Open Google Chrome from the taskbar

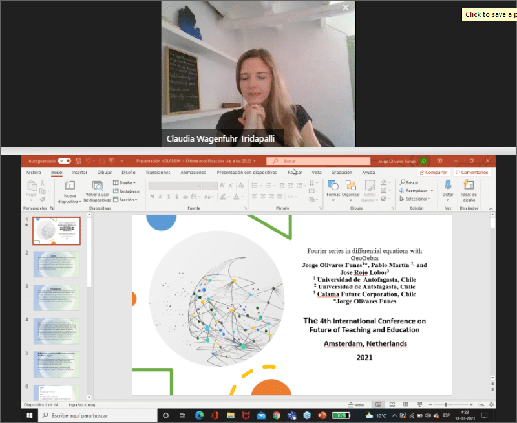tap(276, 415)
